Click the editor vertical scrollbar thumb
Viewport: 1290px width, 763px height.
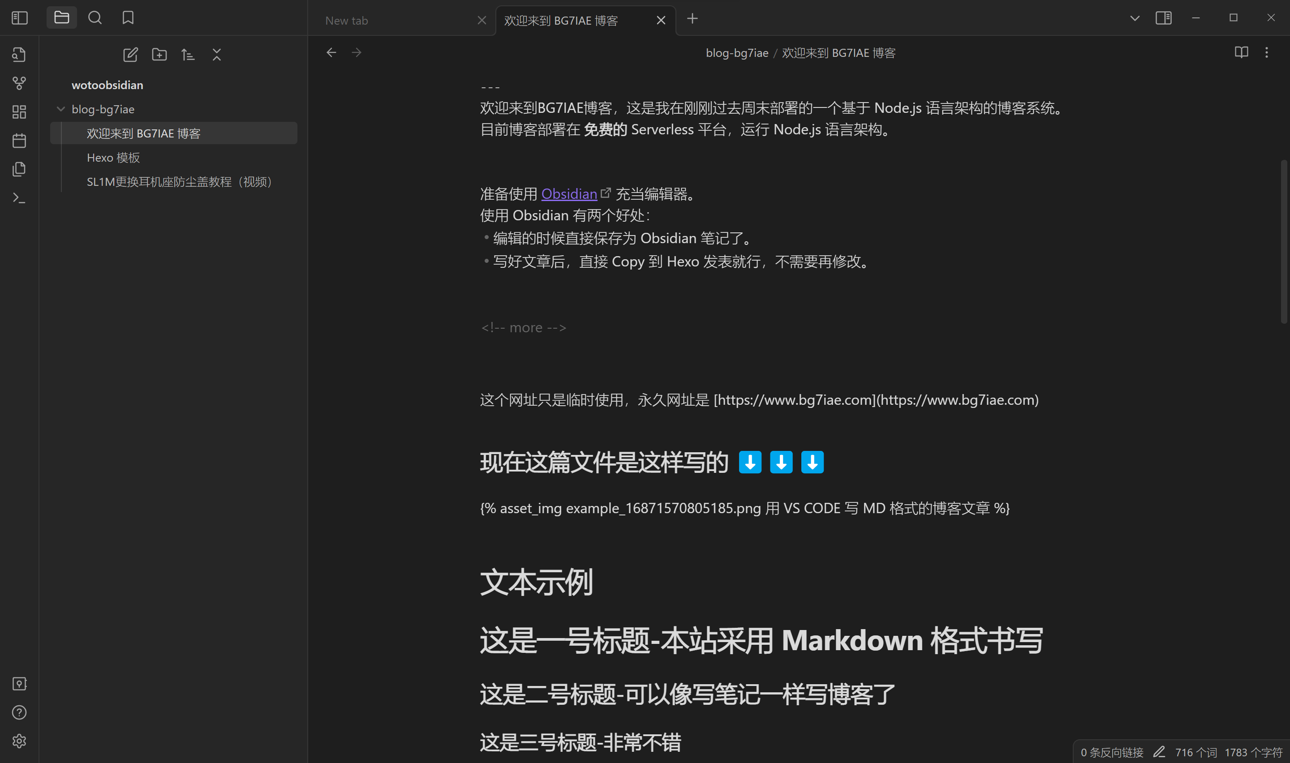[x=1283, y=242]
